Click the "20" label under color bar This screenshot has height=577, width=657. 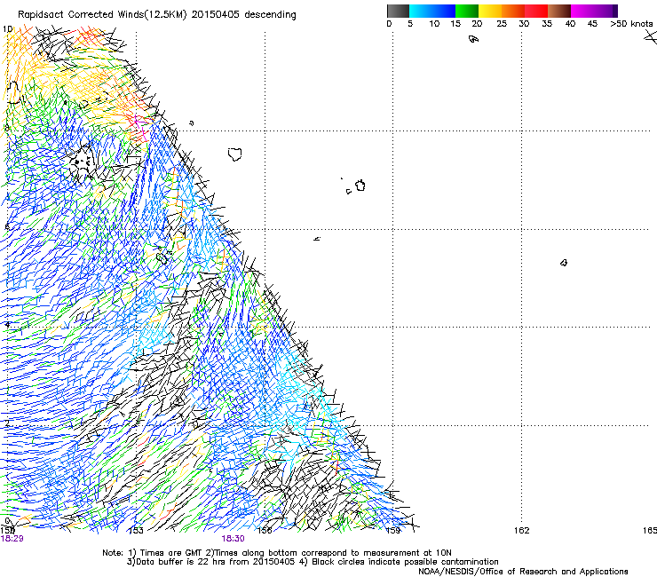pos(477,24)
